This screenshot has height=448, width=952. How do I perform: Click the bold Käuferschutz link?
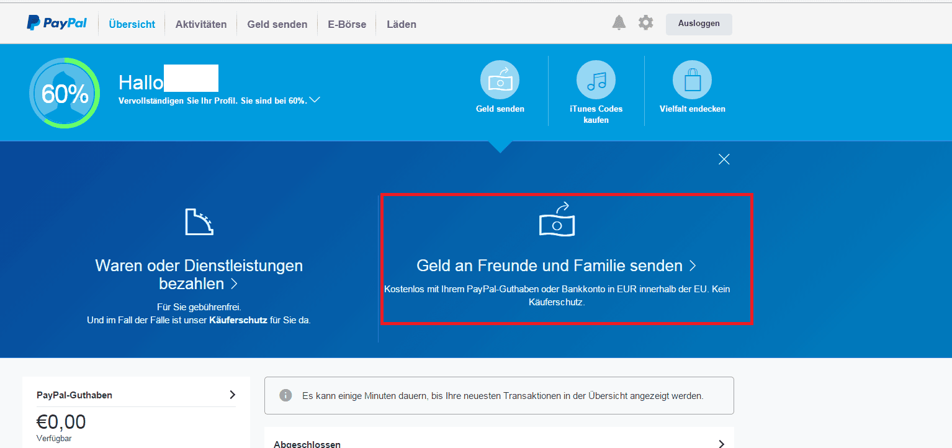238,320
